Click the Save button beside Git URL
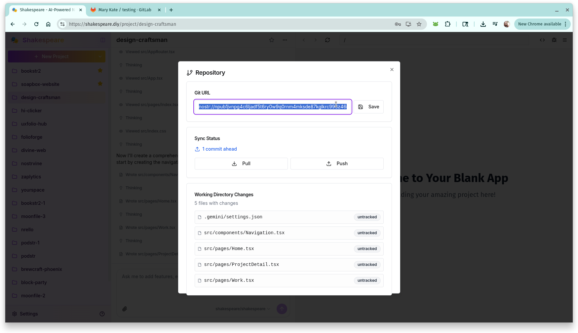The height and width of the screenshot is (333, 578). (x=368, y=107)
